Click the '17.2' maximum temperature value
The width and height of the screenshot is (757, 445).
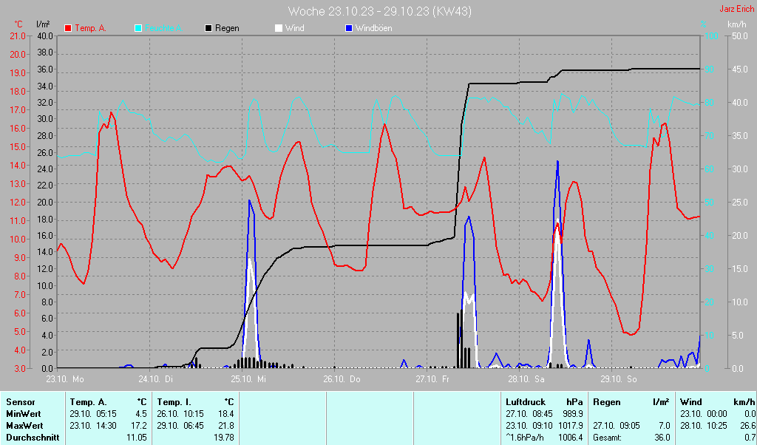point(138,427)
